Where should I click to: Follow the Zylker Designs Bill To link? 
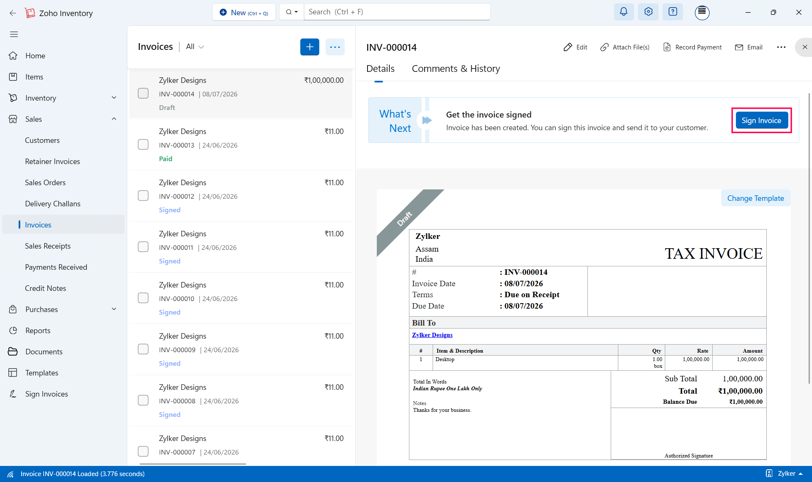click(x=432, y=335)
